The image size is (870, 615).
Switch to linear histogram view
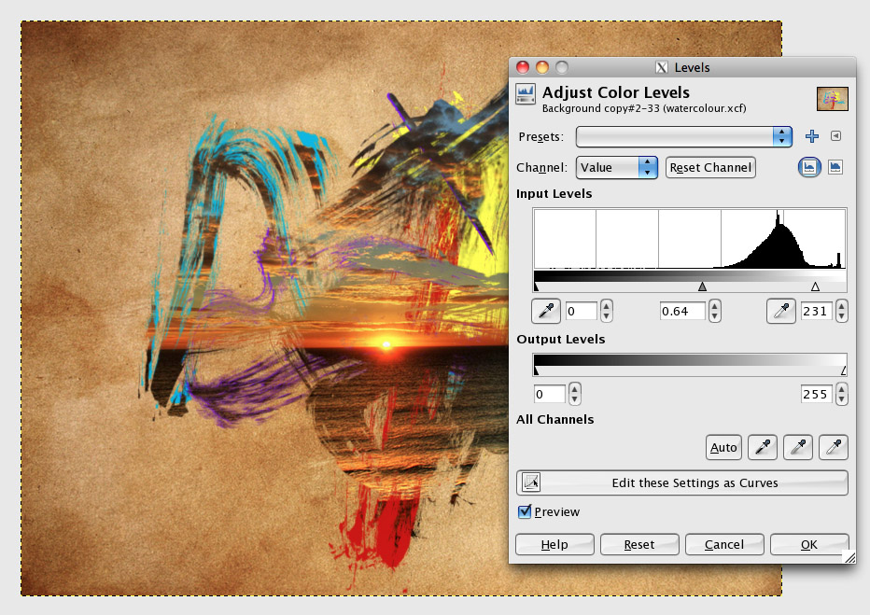[809, 167]
